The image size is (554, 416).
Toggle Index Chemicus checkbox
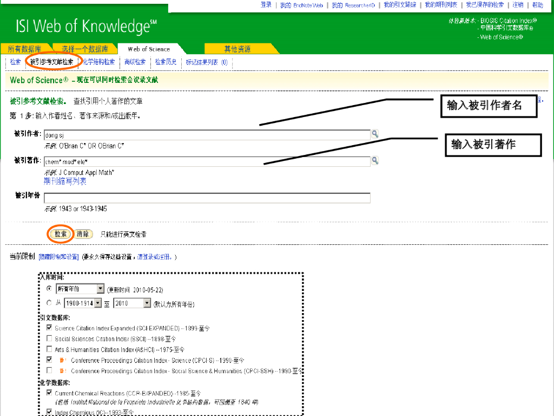(x=49, y=412)
